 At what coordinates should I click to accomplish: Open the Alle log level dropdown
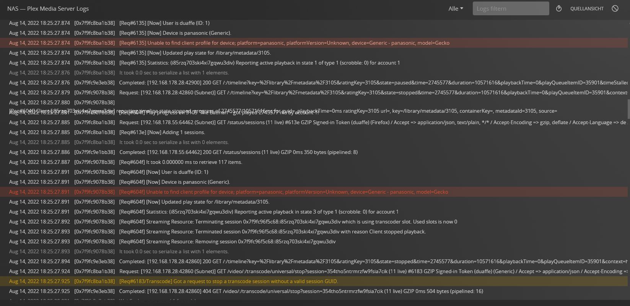point(456,8)
